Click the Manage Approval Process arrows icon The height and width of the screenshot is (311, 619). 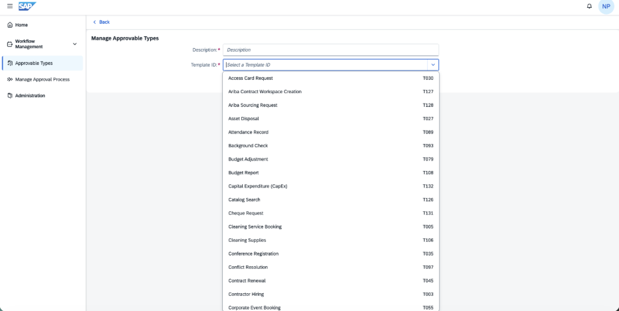tap(10, 79)
